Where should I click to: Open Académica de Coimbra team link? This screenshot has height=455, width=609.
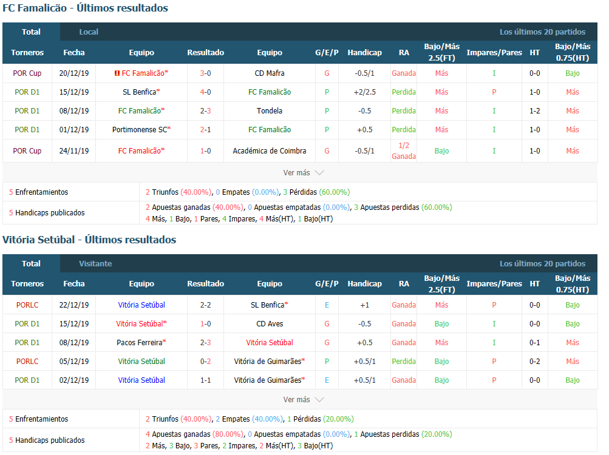pos(270,151)
